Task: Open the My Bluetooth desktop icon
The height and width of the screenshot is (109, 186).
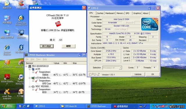Action: pyautogui.click(x=21, y=49)
